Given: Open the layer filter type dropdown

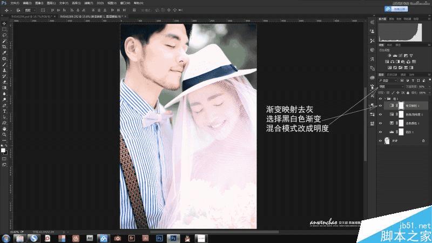Looking at the screenshot, I should 388,80.
